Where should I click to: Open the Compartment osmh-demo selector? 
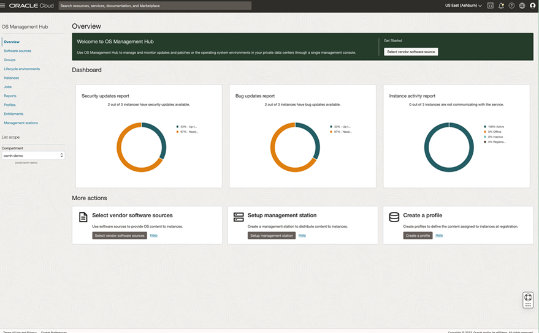coord(33,155)
